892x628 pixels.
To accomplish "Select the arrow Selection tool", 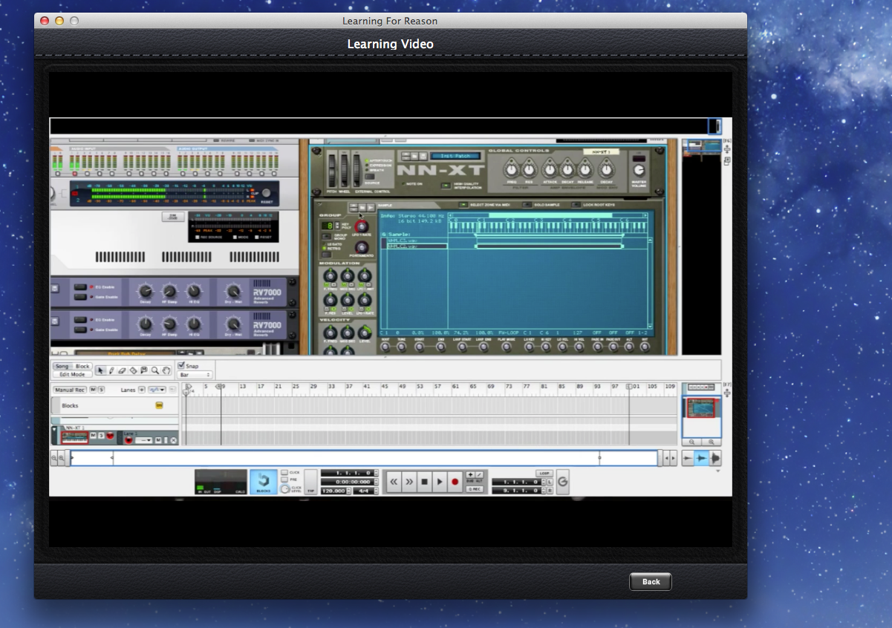I will [x=100, y=370].
